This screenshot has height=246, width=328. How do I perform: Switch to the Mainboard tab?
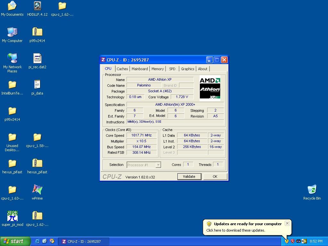point(140,69)
